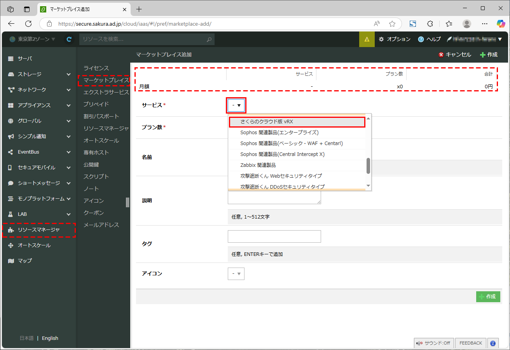
Task: Click the favorite star in address bar
Action: tap(392, 24)
